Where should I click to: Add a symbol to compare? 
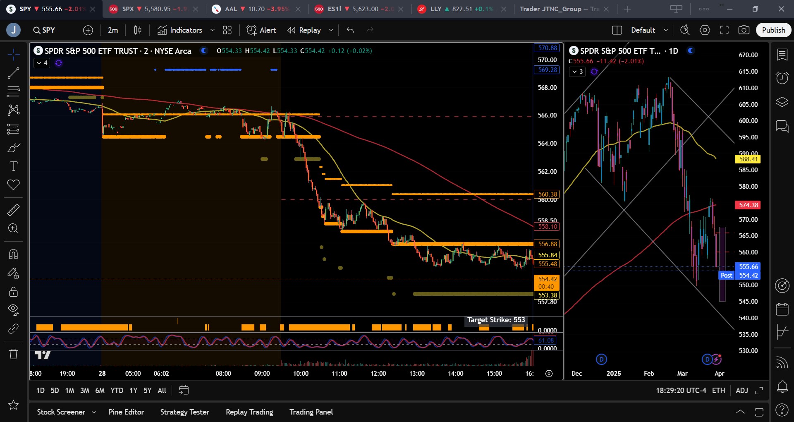[88, 30]
